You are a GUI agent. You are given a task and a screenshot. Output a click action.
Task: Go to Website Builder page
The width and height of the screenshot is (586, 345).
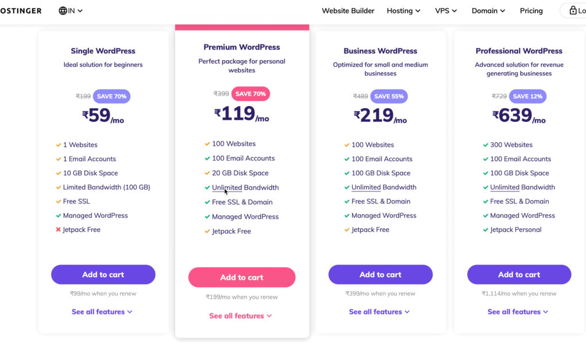(x=348, y=11)
